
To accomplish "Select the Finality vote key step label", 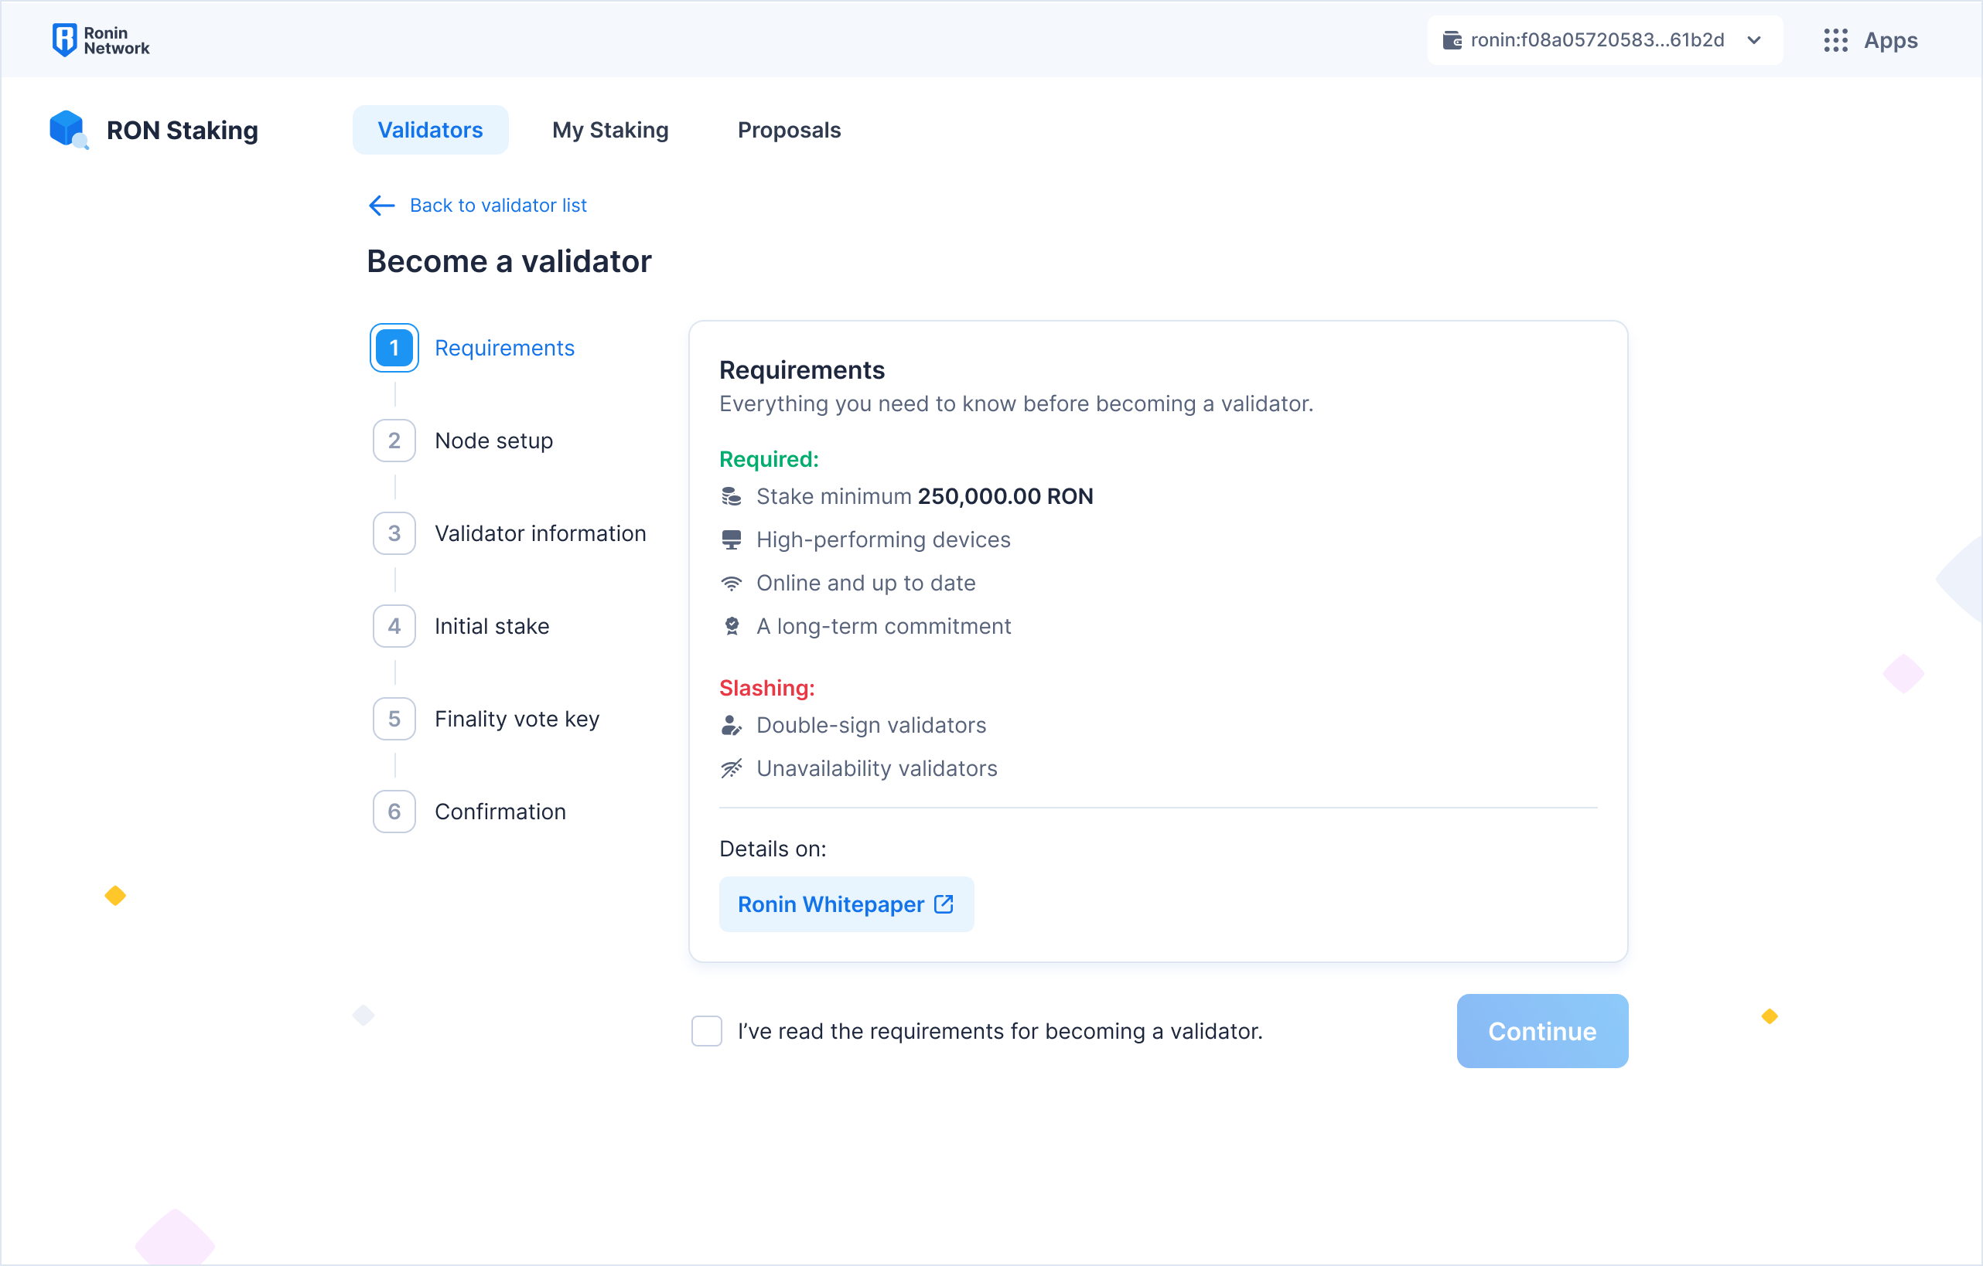I will tap(517, 719).
